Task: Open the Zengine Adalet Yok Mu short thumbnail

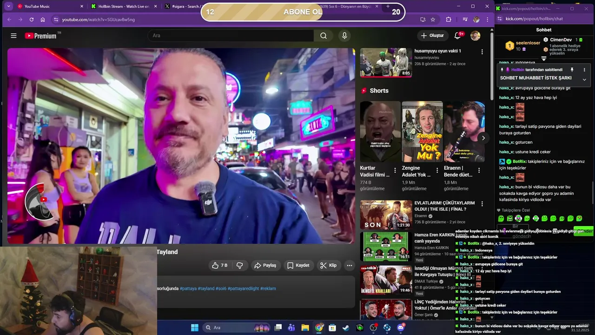Action: (422, 132)
